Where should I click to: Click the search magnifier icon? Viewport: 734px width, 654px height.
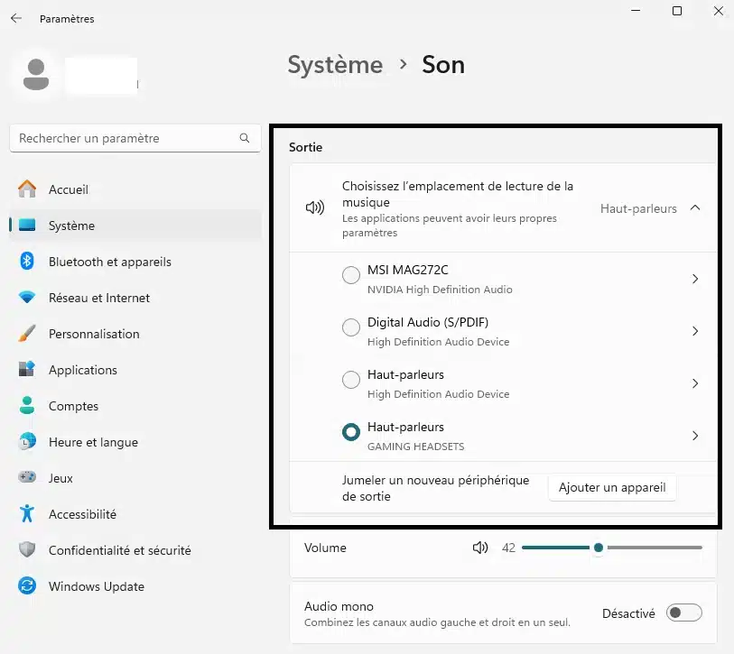(245, 138)
